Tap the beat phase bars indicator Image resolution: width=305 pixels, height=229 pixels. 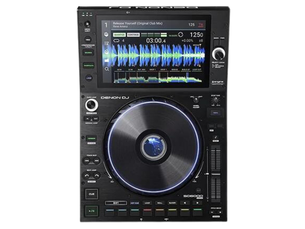(154, 35)
